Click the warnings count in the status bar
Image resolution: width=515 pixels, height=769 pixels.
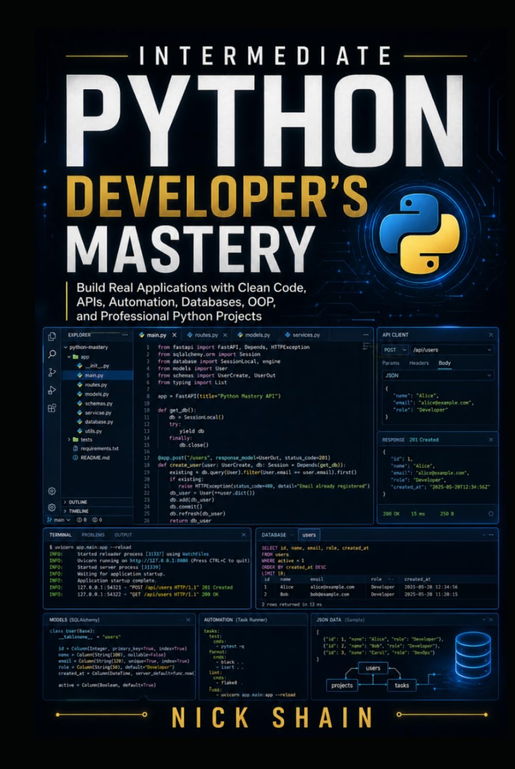tap(97, 520)
